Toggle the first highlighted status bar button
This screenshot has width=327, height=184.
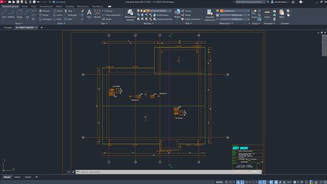pyautogui.click(x=238, y=182)
